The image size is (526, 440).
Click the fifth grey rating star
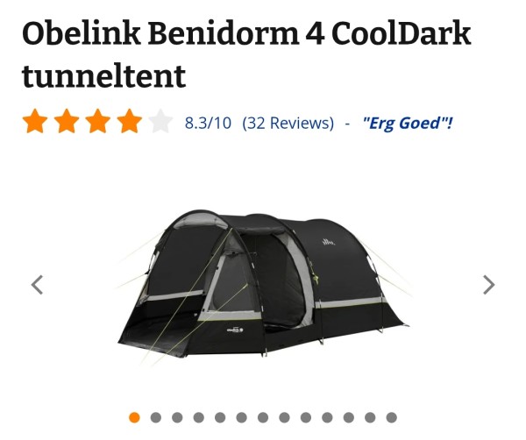point(160,121)
